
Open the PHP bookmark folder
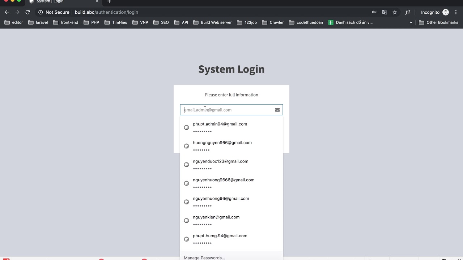click(91, 22)
